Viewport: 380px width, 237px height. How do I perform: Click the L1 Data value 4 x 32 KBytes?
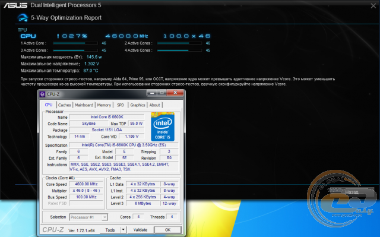click(142, 184)
